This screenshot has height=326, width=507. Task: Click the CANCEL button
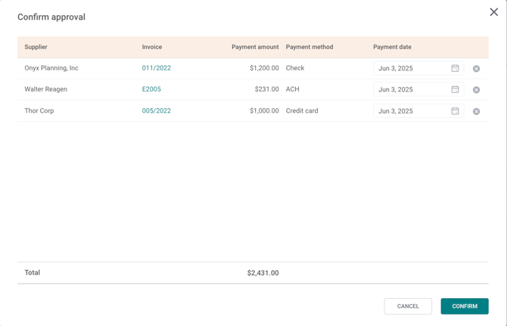coord(408,306)
